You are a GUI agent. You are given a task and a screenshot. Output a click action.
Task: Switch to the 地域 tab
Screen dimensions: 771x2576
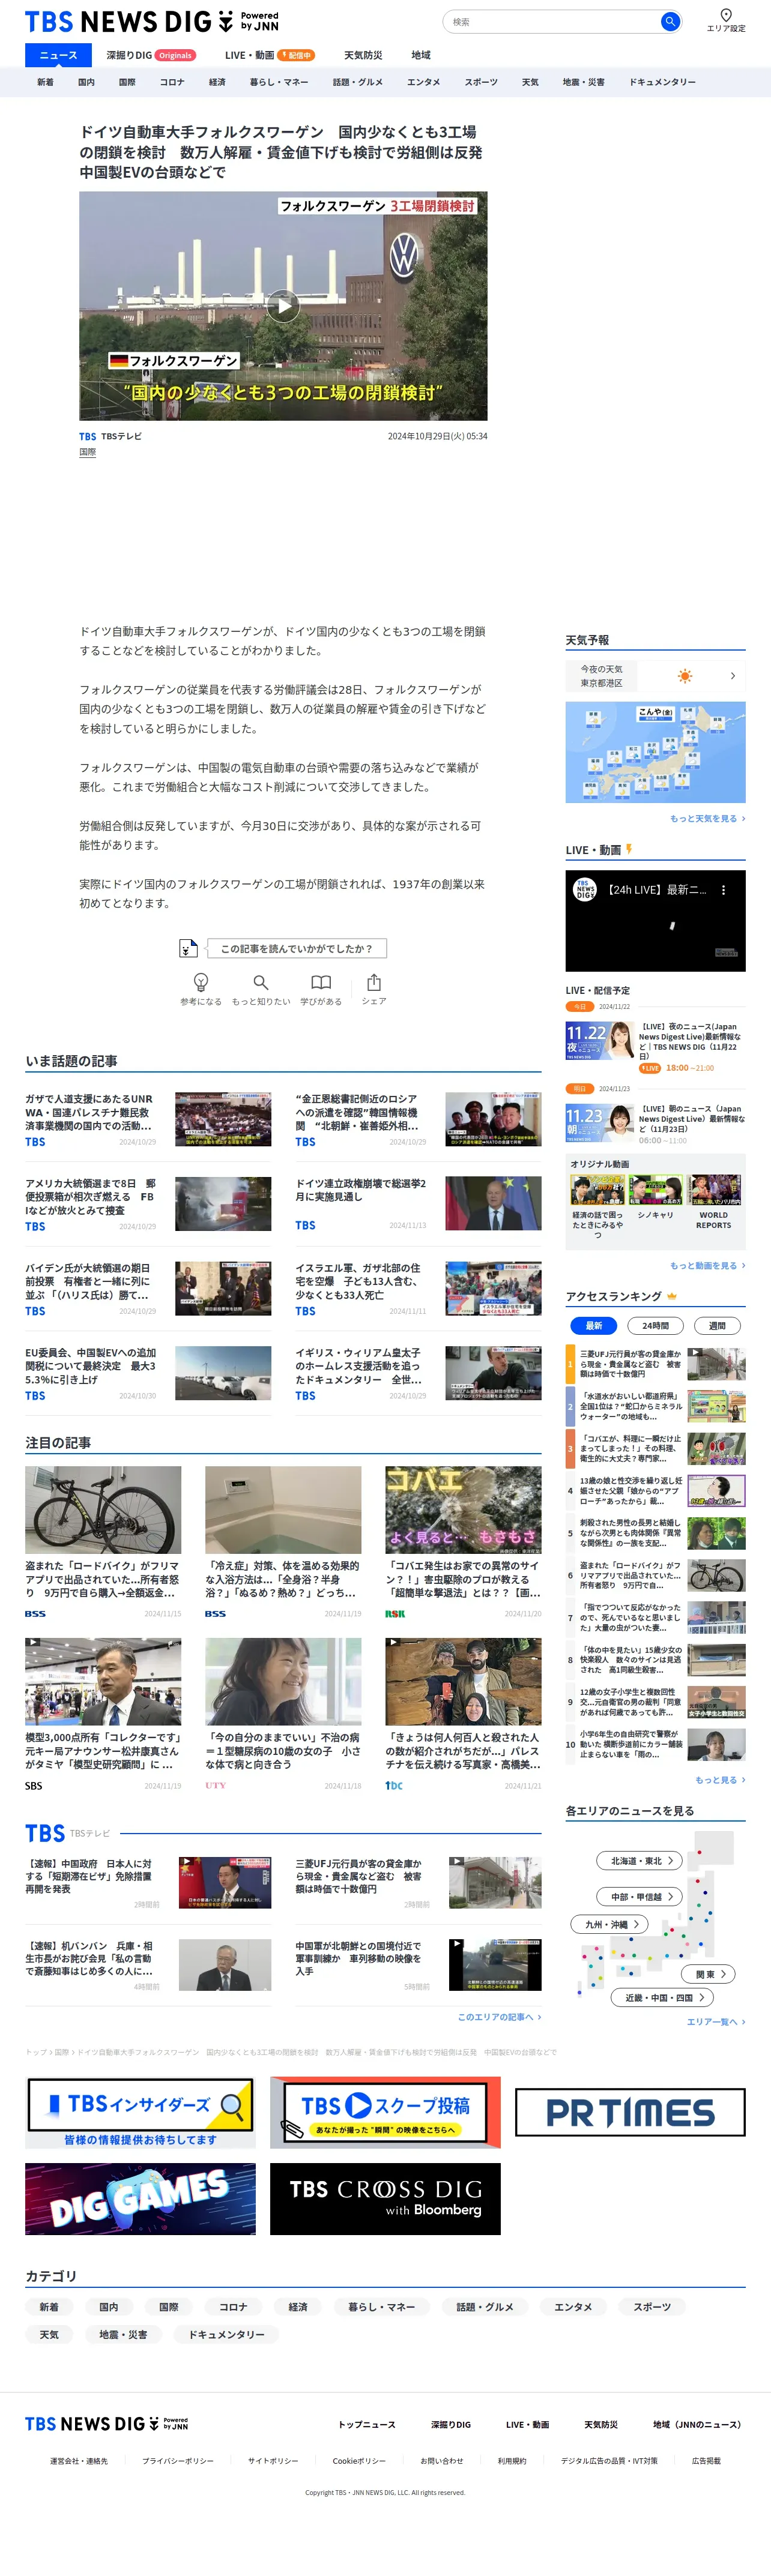point(421,55)
